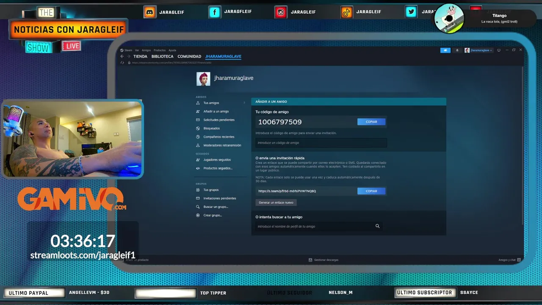
Task: Copy the quick invite link
Action: coord(371,191)
